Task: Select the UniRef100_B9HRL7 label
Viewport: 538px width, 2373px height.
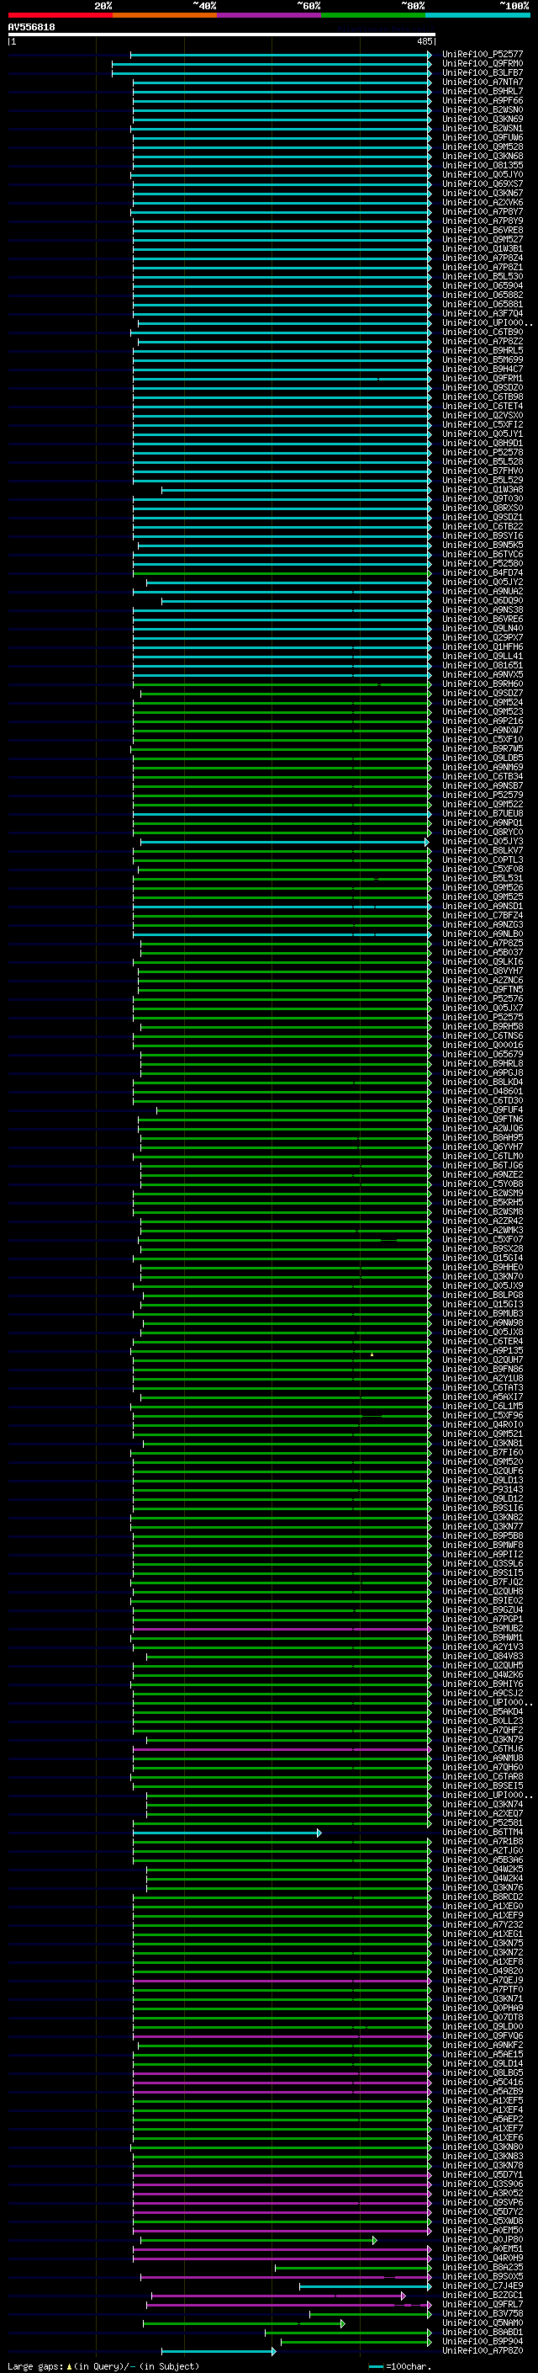Action: coord(482,91)
